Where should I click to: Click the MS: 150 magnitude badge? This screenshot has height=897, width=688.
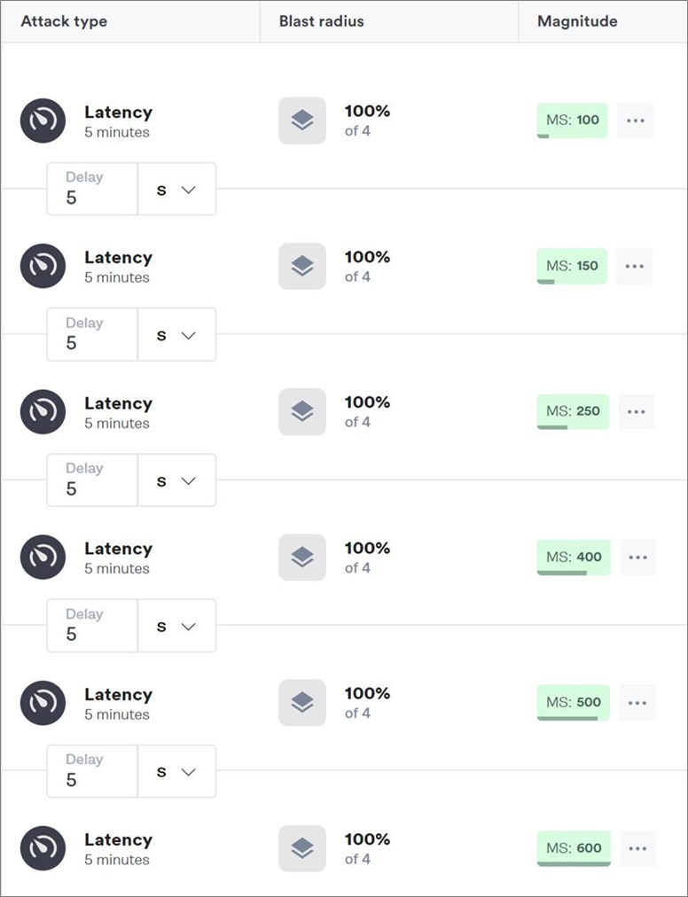click(x=572, y=266)
